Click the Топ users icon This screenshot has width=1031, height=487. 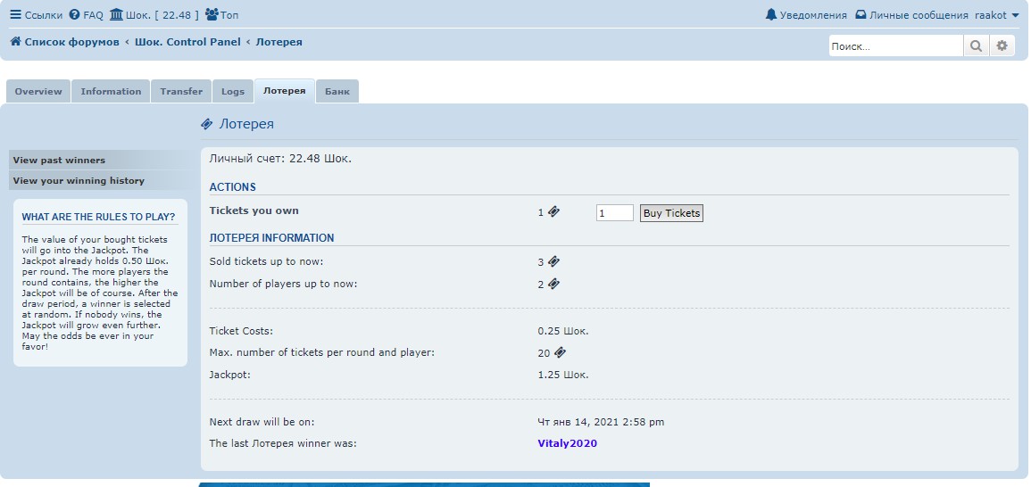[212, 15]
